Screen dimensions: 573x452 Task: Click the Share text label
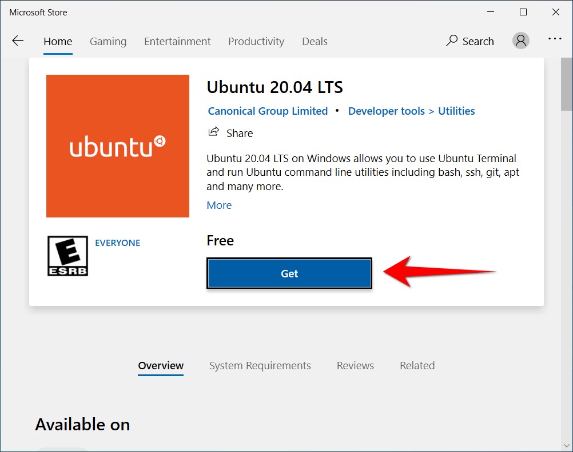coord(240,133)
